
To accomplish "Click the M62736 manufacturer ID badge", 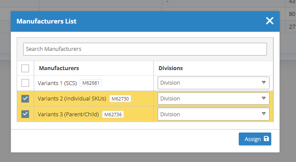I will point(113,115).
